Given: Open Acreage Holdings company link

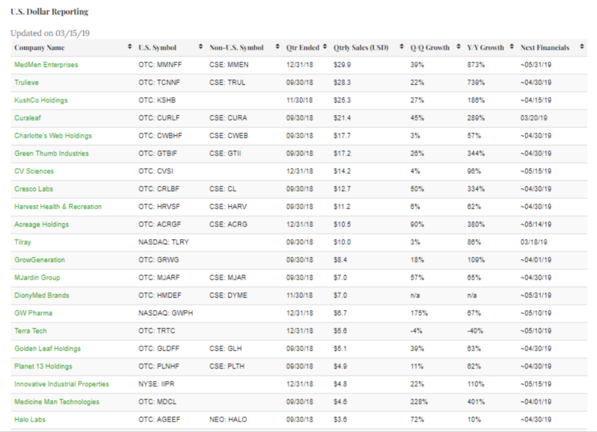Looking at the screenshot, I should [x=41, y=224].
